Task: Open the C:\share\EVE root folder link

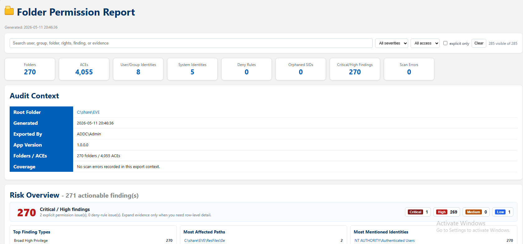Action: pyautogui.click(x=88, y=112)
